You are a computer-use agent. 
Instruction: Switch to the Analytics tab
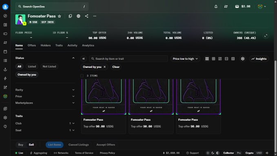click(88, 45)
